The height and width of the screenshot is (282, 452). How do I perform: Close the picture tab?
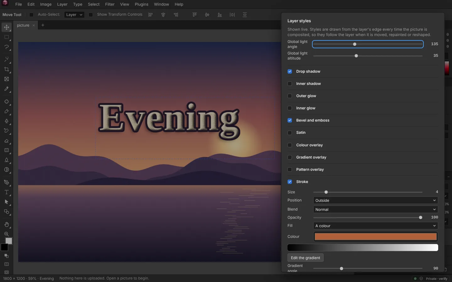(34, 25)
